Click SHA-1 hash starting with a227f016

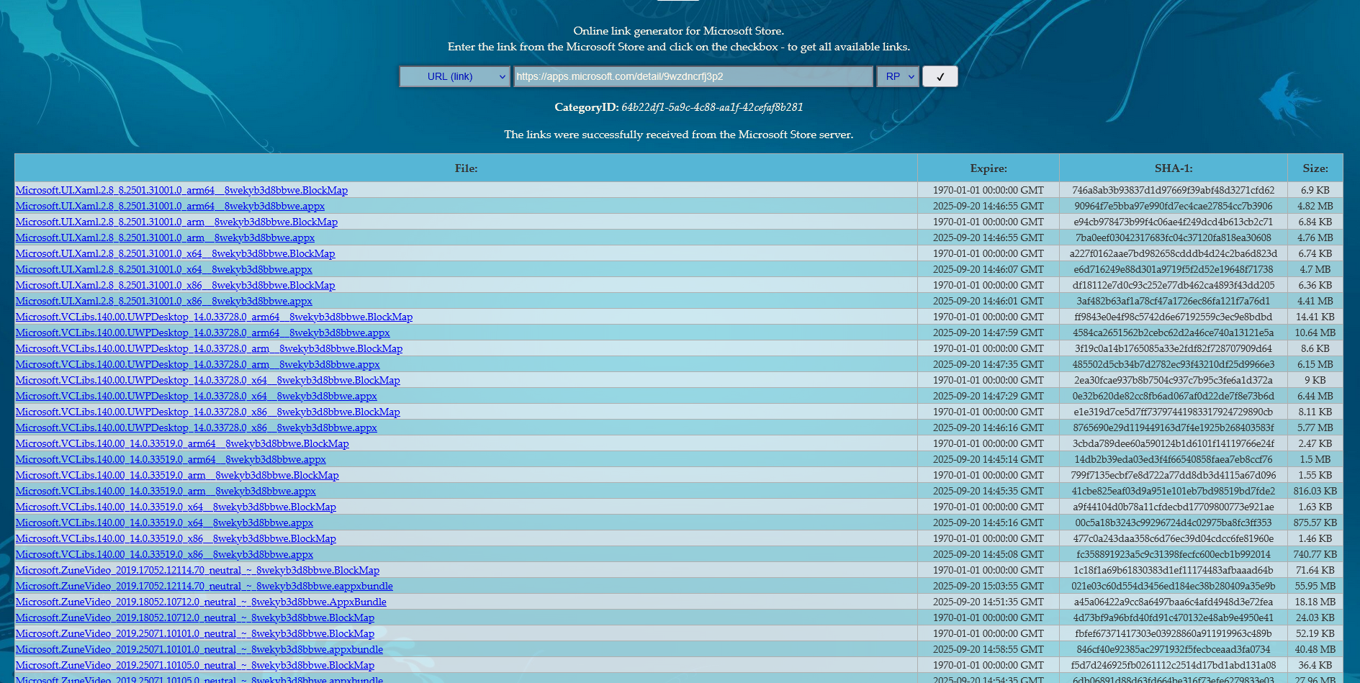(x=1174, y=253)
